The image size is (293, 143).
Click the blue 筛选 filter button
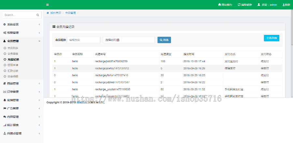point(164,40)
